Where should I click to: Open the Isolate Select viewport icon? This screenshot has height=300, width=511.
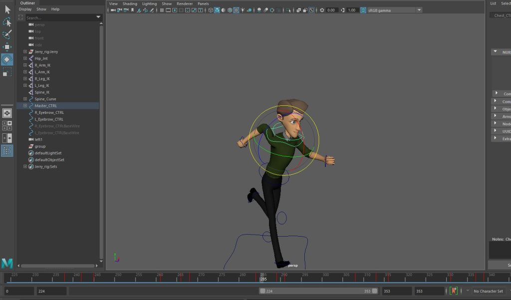tap(288, 10)
